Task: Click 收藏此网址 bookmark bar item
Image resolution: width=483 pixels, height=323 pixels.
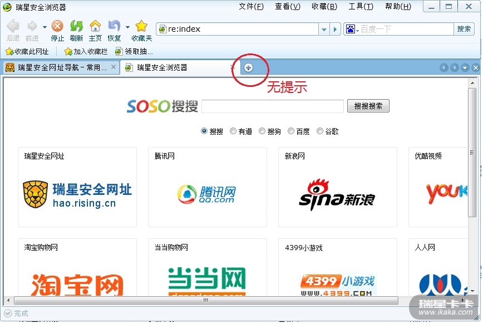Action: pos(27,51)
